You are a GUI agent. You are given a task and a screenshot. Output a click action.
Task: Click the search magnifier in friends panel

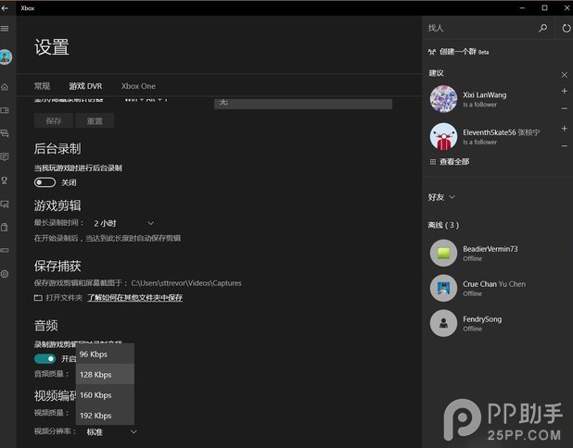pos(542,29)
